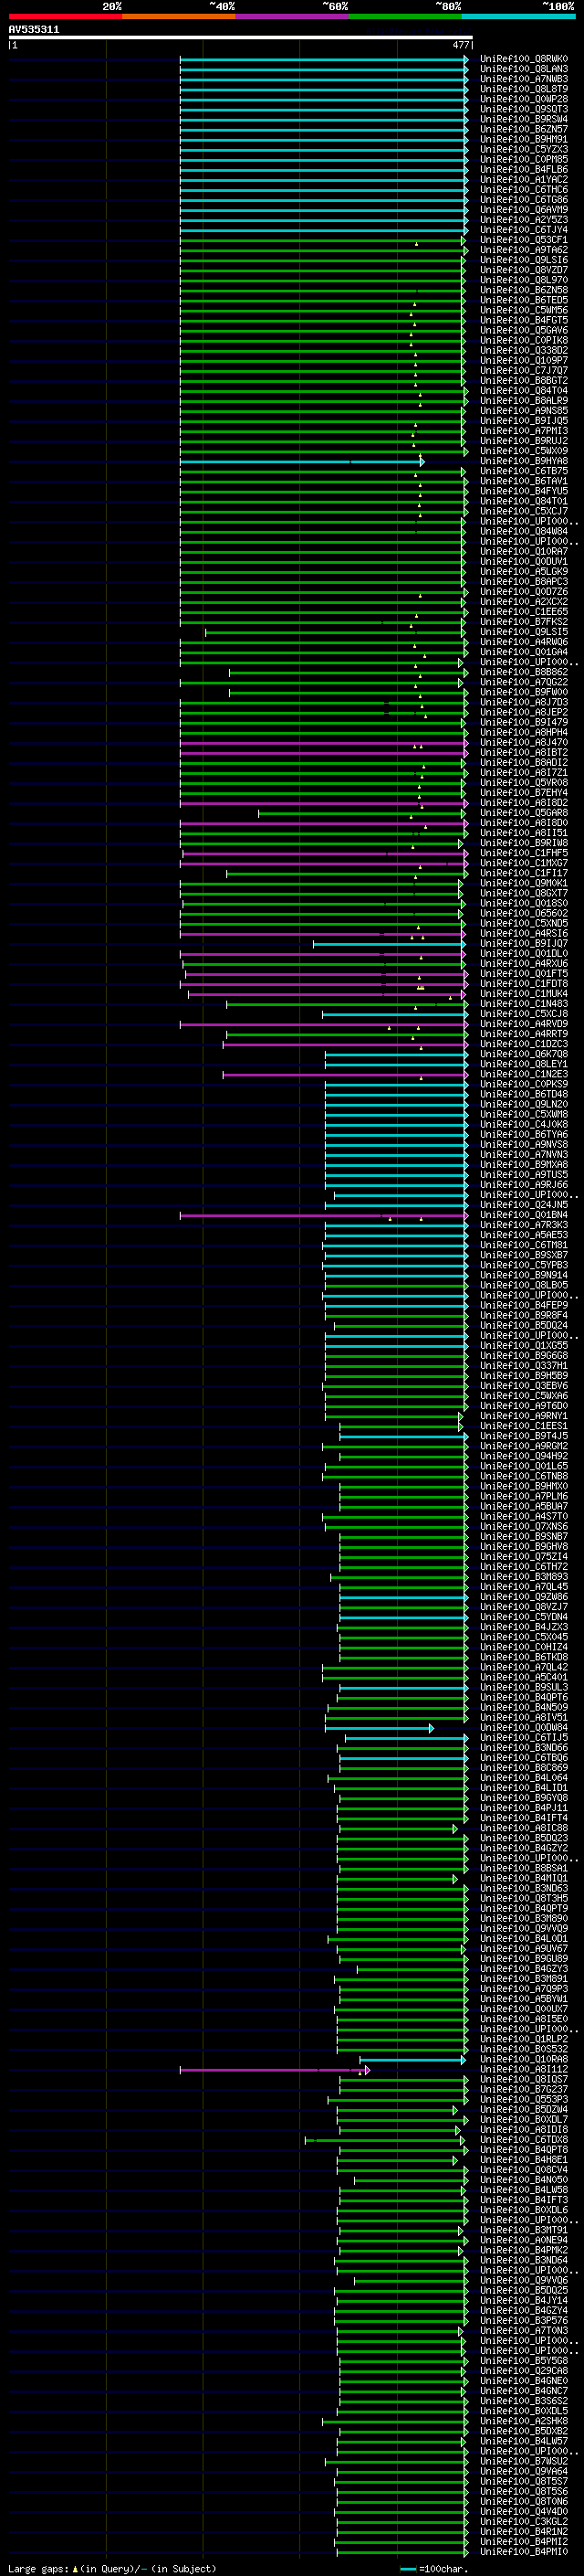Click hit label UniRef100_A9NVS8
This screenshot has width=584, height=2576.
[x=523, y=1145]
